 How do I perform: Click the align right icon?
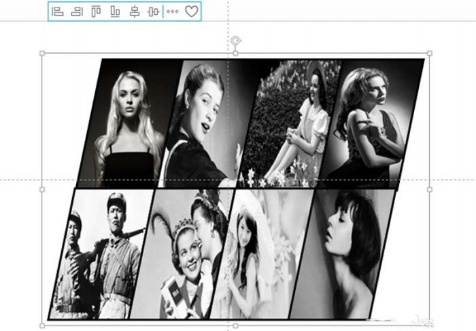tap(77, 12)
